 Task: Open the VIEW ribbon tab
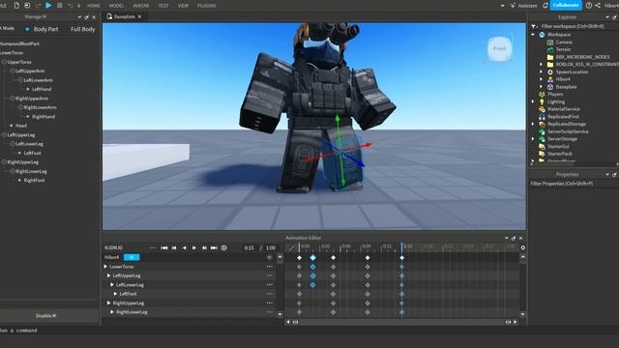[x=183, y=6]
